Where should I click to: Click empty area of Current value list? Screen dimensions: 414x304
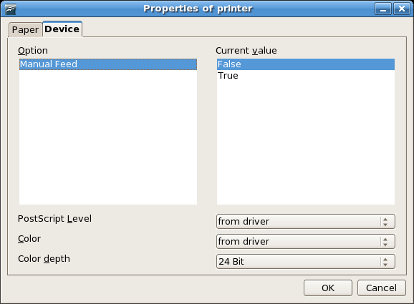pyautogui.click(x=306, y=142)
